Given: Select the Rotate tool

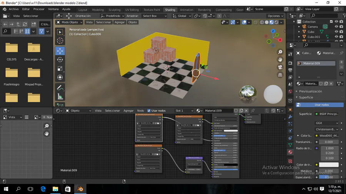Looking at the screenshot, I should coord(60,59).
